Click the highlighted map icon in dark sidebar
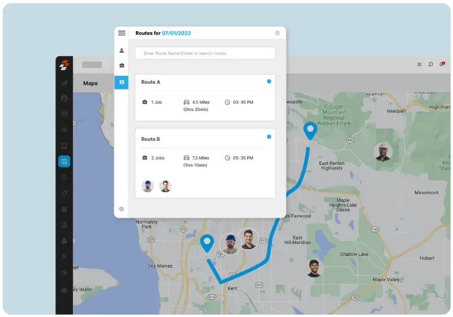453x317 pixels. click(x=64, y=162)
